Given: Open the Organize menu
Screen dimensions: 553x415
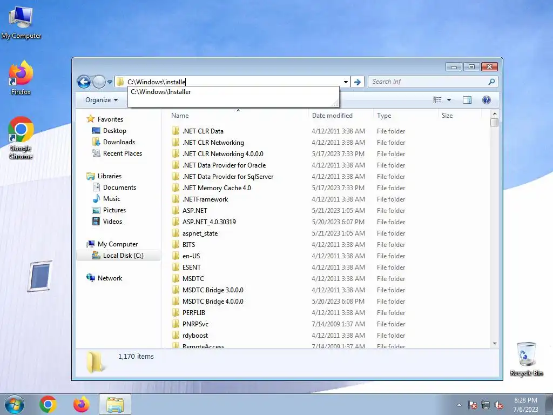Looking at the screenshot, I should click(x=102, y=100).
